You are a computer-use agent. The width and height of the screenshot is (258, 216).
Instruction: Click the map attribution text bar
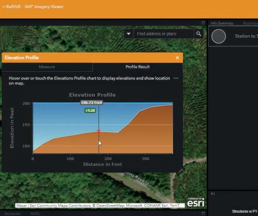pyautogui.click(x=100, y=206)
